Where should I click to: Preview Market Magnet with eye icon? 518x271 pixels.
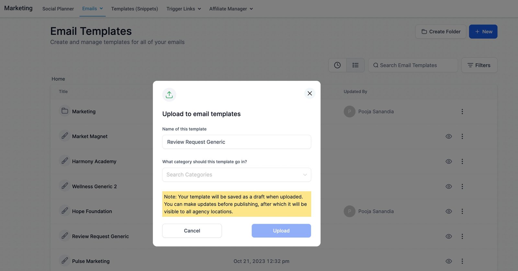tap(448, 136)
